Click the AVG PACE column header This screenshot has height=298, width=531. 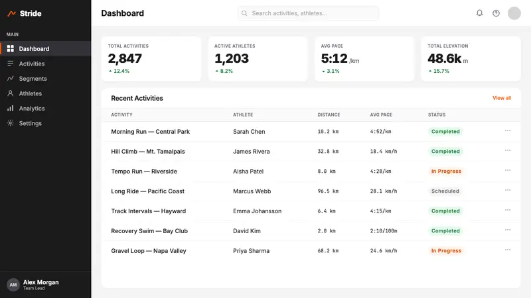click(381, 115)
